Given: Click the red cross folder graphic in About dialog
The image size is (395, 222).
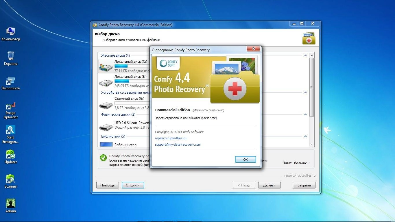Looking at the screenshot, I should click(x=235, y=88).
